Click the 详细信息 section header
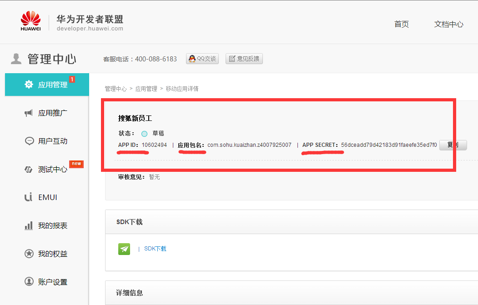 [130, 293]
